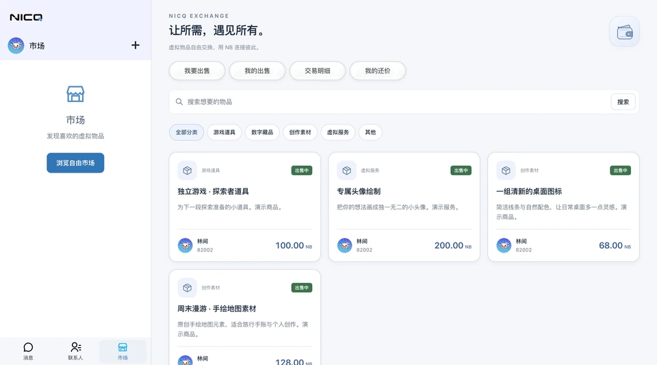
Task: Click 创作素材 tag on 桌面图标 card
Action: [x=529, y=171]
